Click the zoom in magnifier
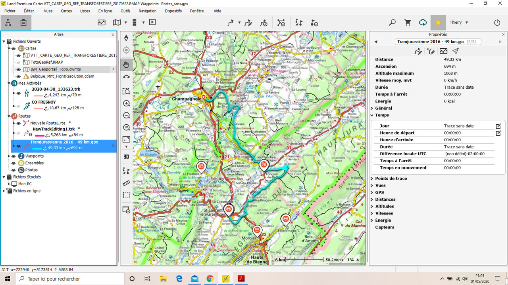The height and width of the screenshot is (285, 508). [x=126, y=104]
